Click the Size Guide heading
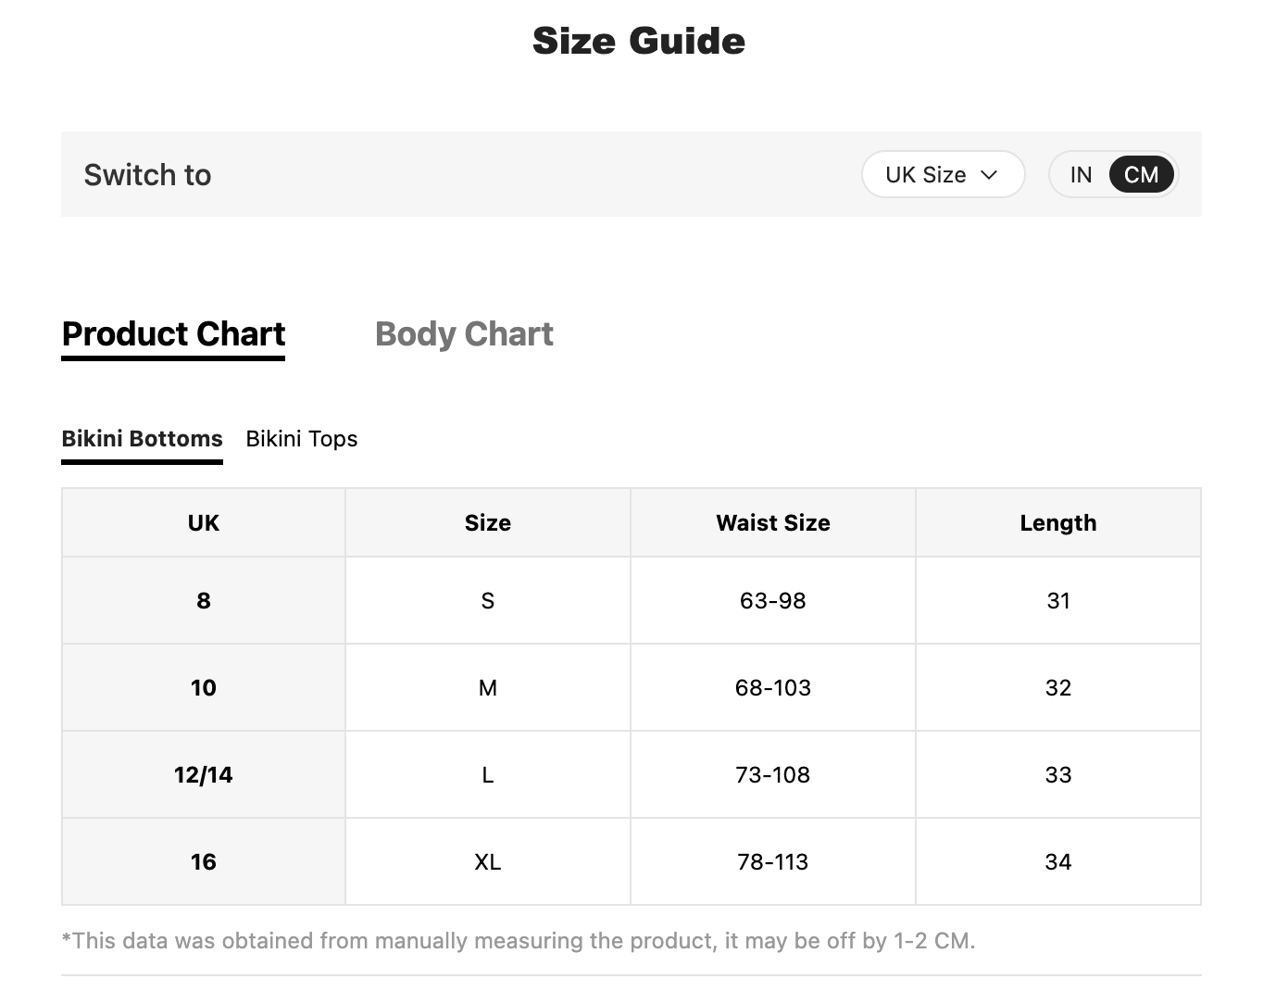1276x991 pixels. coord(639,41)
